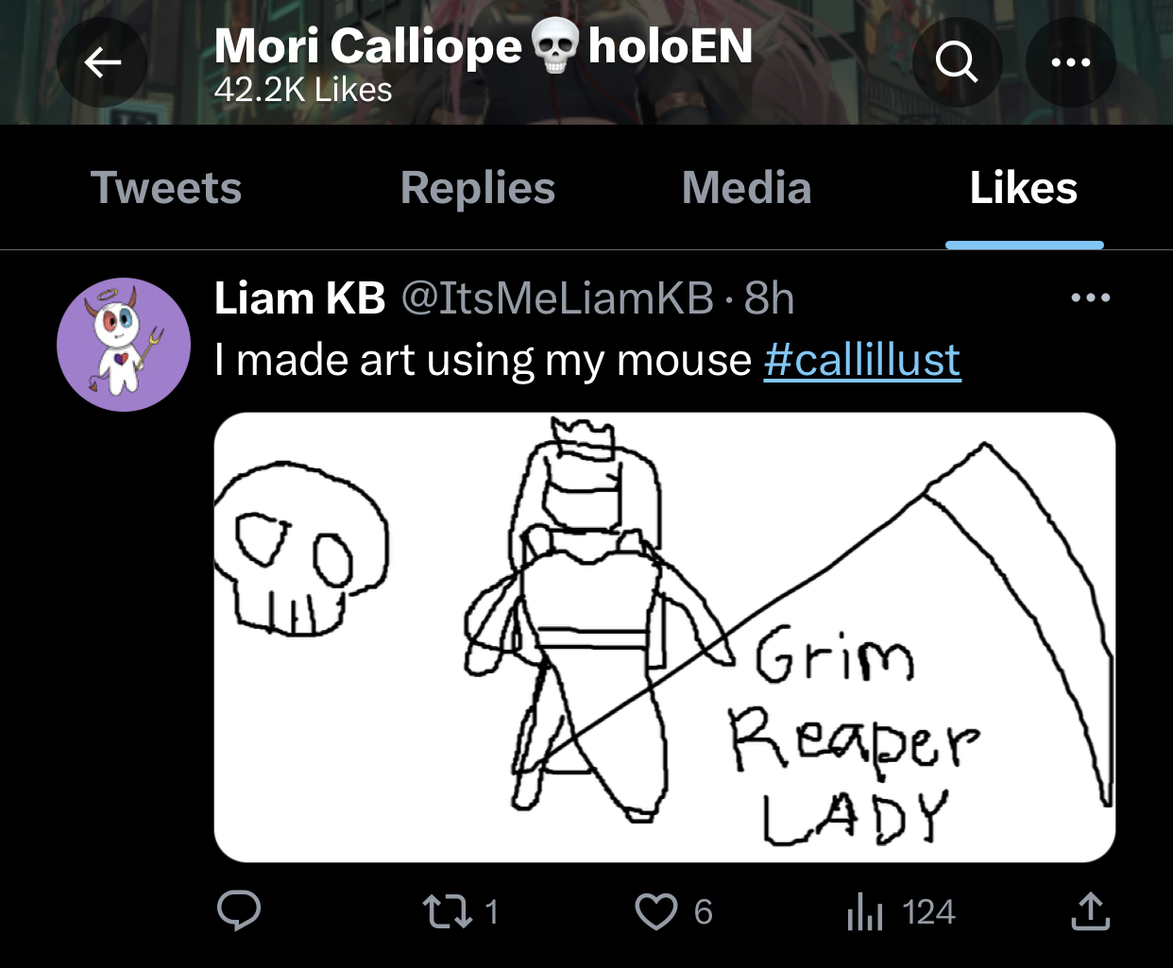Open the @ItsMeLiamKB handle

point(557,298)
